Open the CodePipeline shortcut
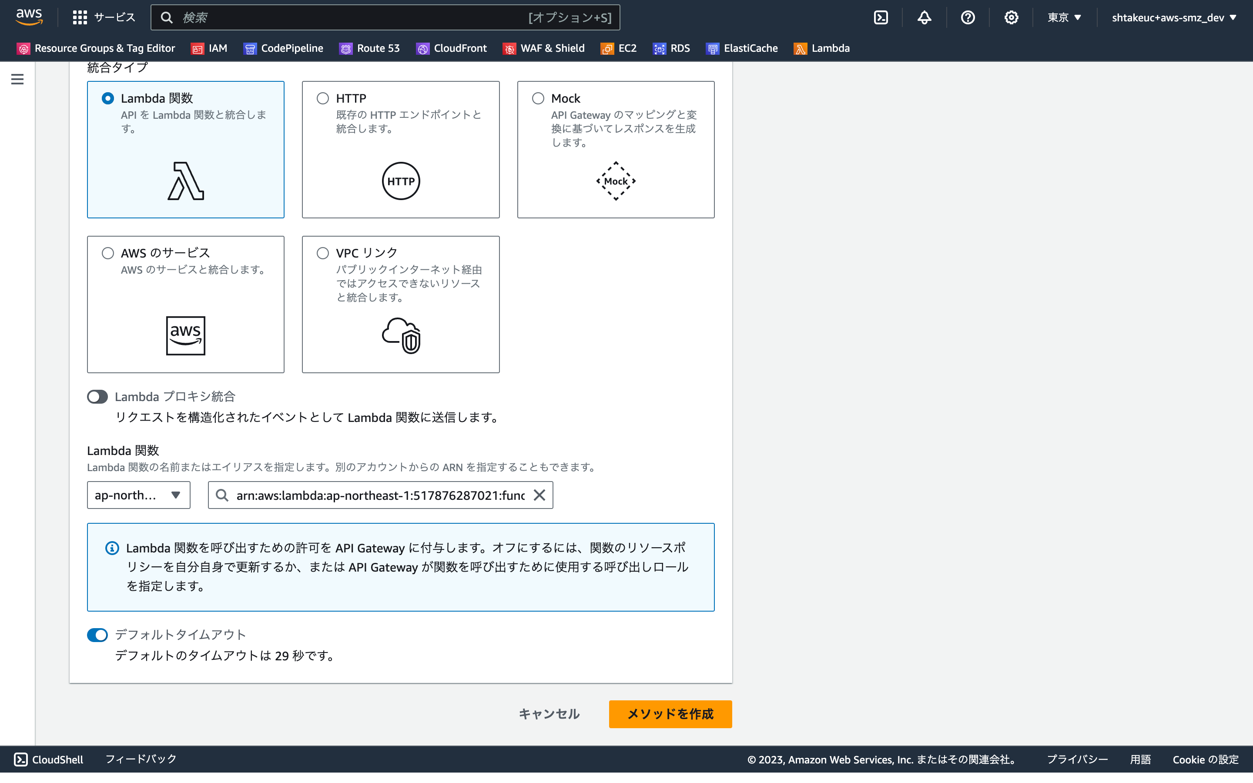 283,48
